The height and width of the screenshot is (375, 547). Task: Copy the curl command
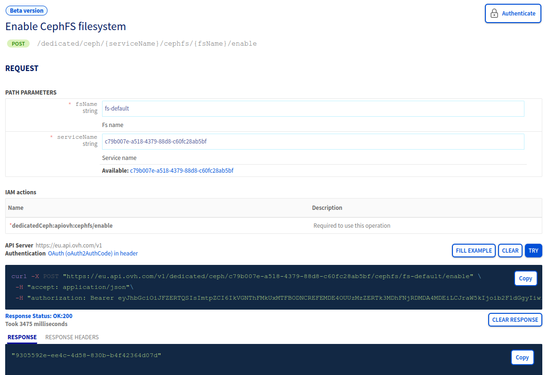pos(525,278)
